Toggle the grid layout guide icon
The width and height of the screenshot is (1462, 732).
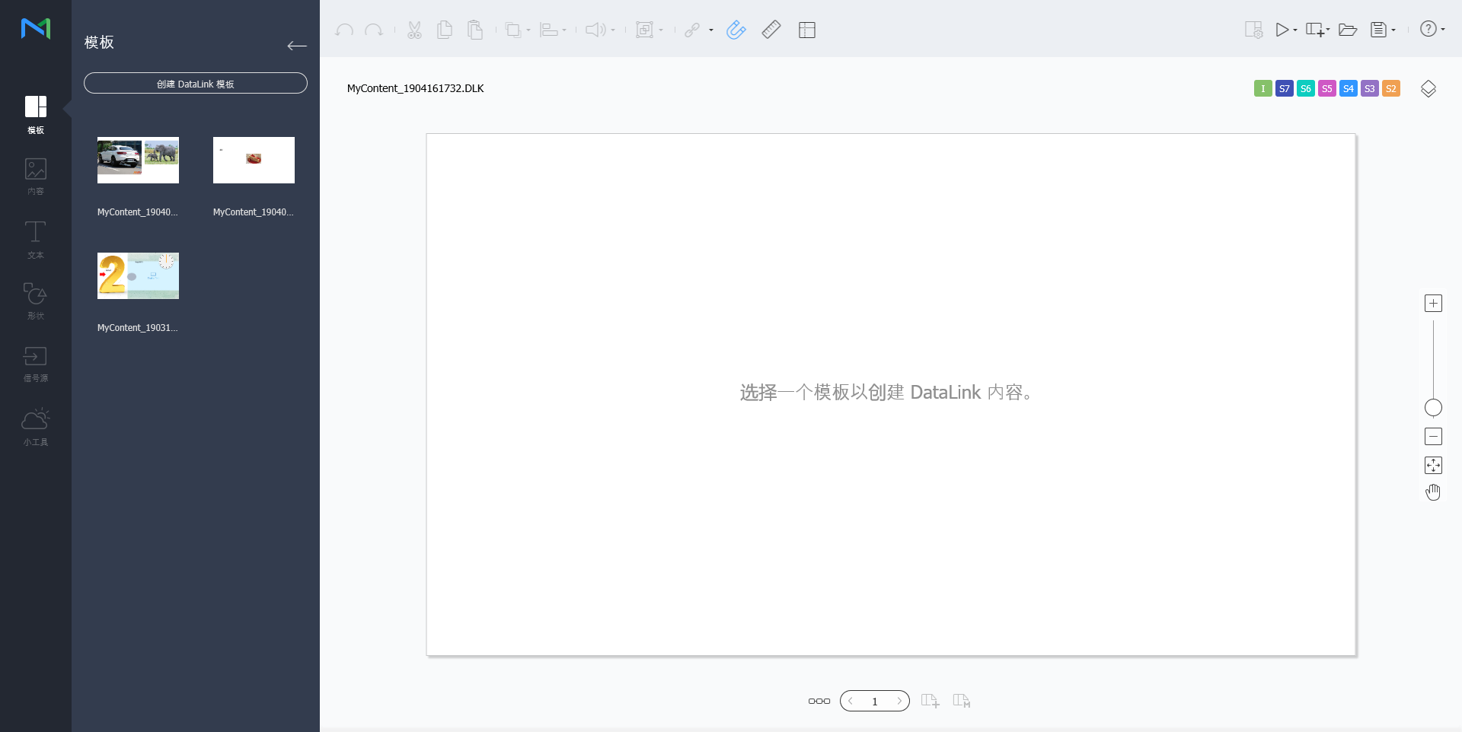(806, 30)
